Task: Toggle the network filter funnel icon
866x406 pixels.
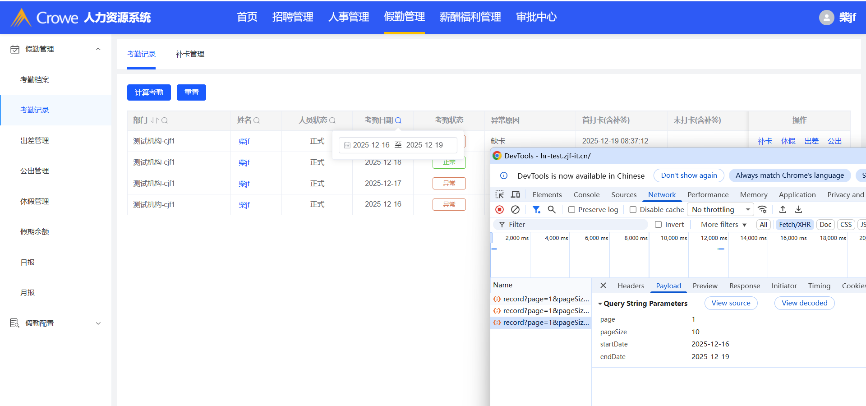Action: pyautogui.click(x=536, y=209)
